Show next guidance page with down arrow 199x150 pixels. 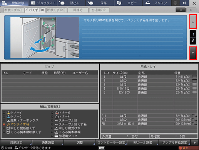point(193,53)
